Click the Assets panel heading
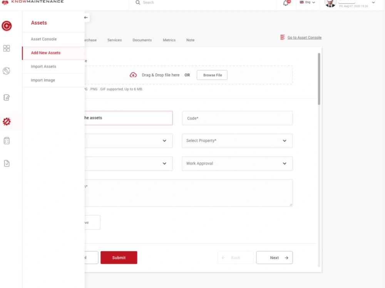 tap(39, 23)
